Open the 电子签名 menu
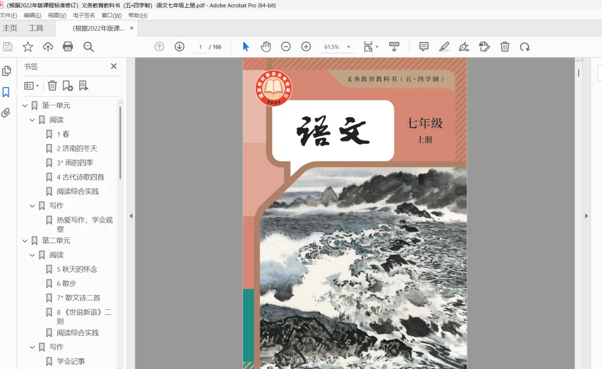The width and height of the screenshot is (602, 369). pos(84,16)
